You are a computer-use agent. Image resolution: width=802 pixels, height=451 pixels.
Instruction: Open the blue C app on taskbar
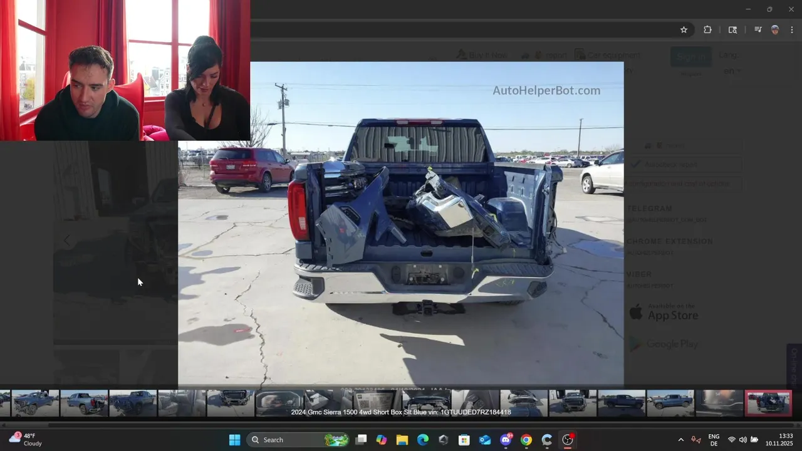tap(547, 440)
